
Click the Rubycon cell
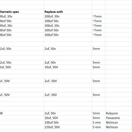pyautogui.click(x=119, y=113)
